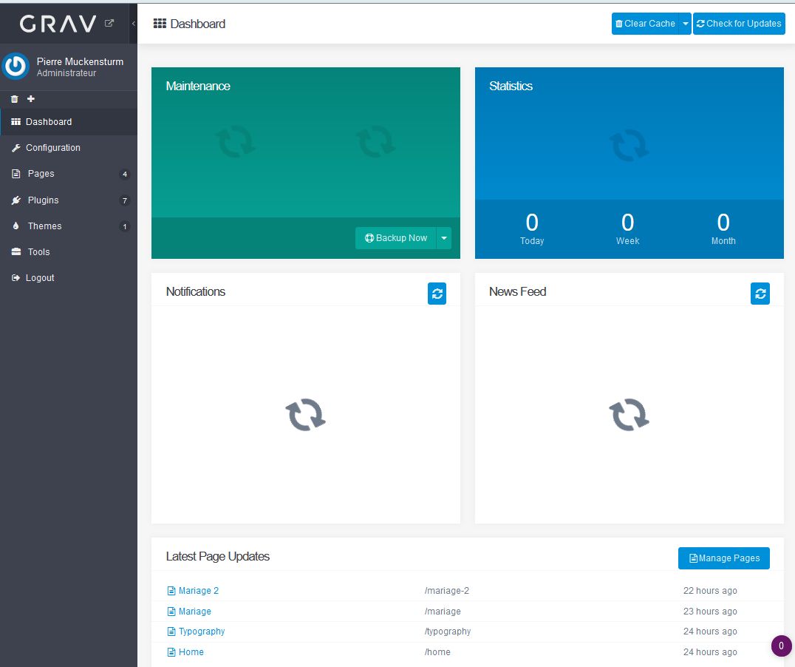The image size is (795, 667).
Task: Click the briefcase icon beside Tools
Action: pyautogui.click(x=16, y=251)
